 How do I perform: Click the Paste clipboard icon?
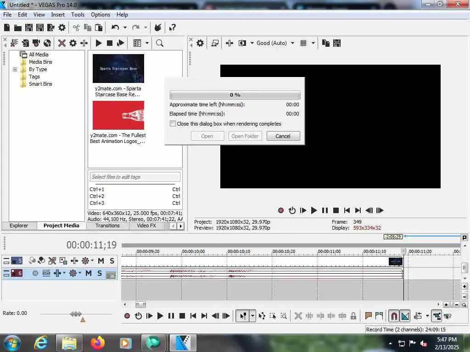(x=99, y=28)
